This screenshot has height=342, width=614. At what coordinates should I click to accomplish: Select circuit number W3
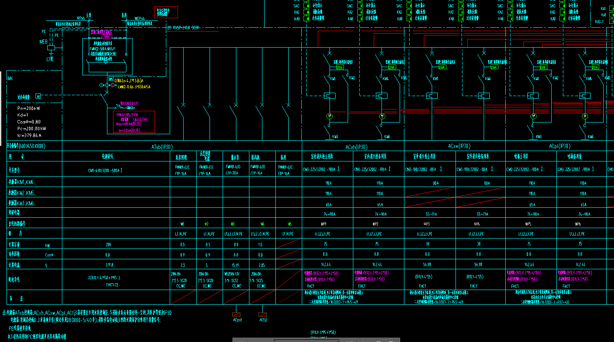[233, 224]
